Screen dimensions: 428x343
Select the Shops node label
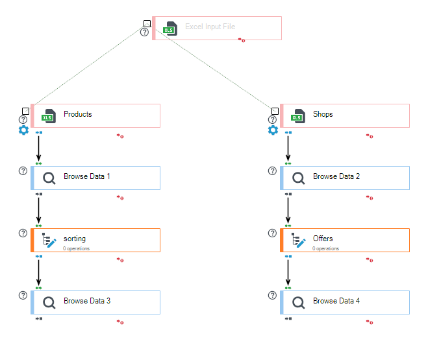323,114
